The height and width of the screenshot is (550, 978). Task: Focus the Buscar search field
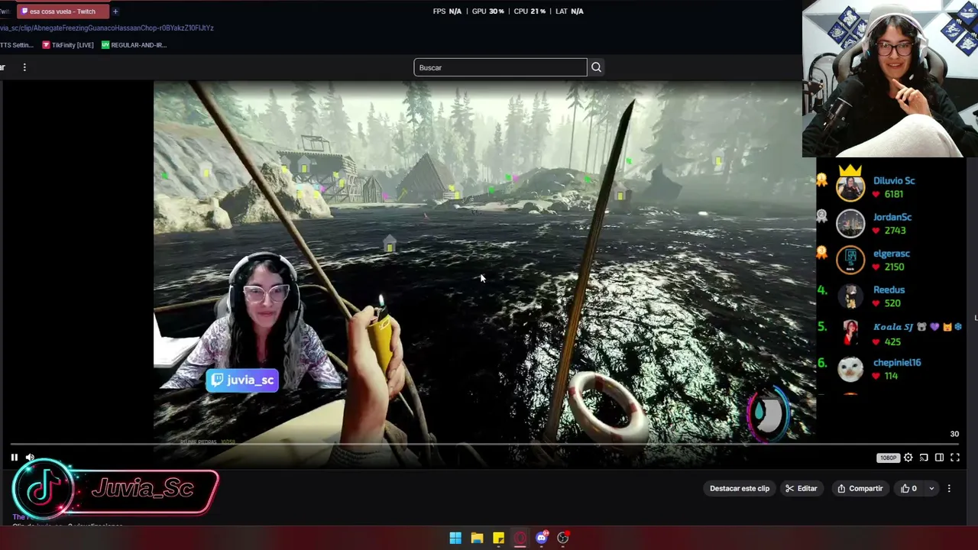(x=500, y=67)
